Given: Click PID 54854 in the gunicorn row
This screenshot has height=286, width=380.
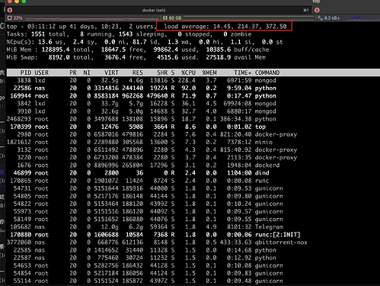Looking at the screenshot, I should (22, 273).
